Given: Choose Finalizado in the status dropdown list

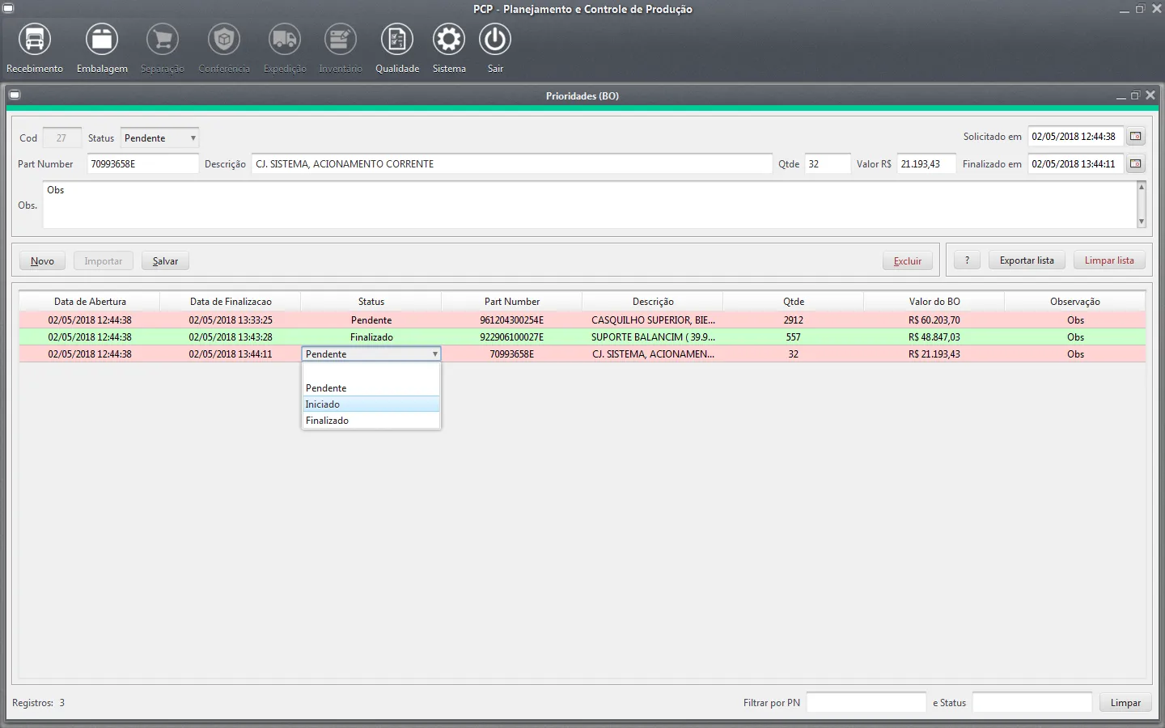Looking at the screenshot, I should pyautogui.click(x=371, y=421).
